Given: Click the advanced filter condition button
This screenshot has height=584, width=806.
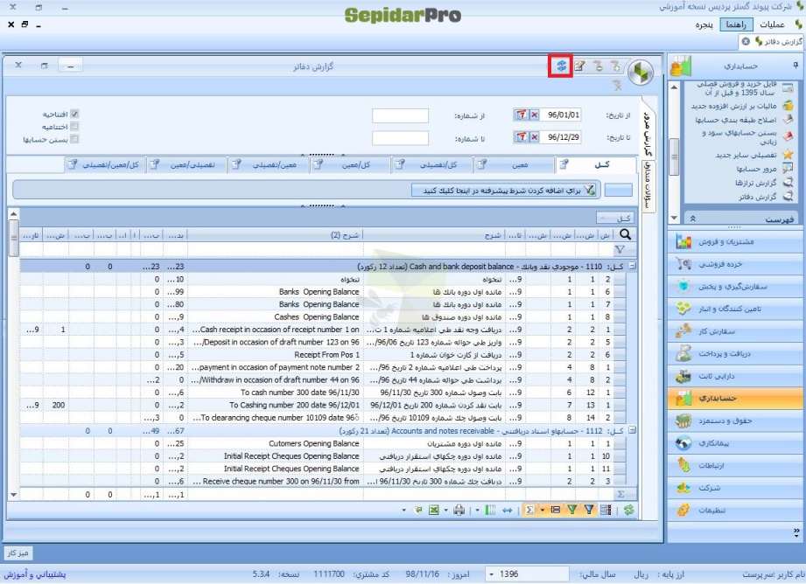Looking at the screenshot, I should [504, 191].
